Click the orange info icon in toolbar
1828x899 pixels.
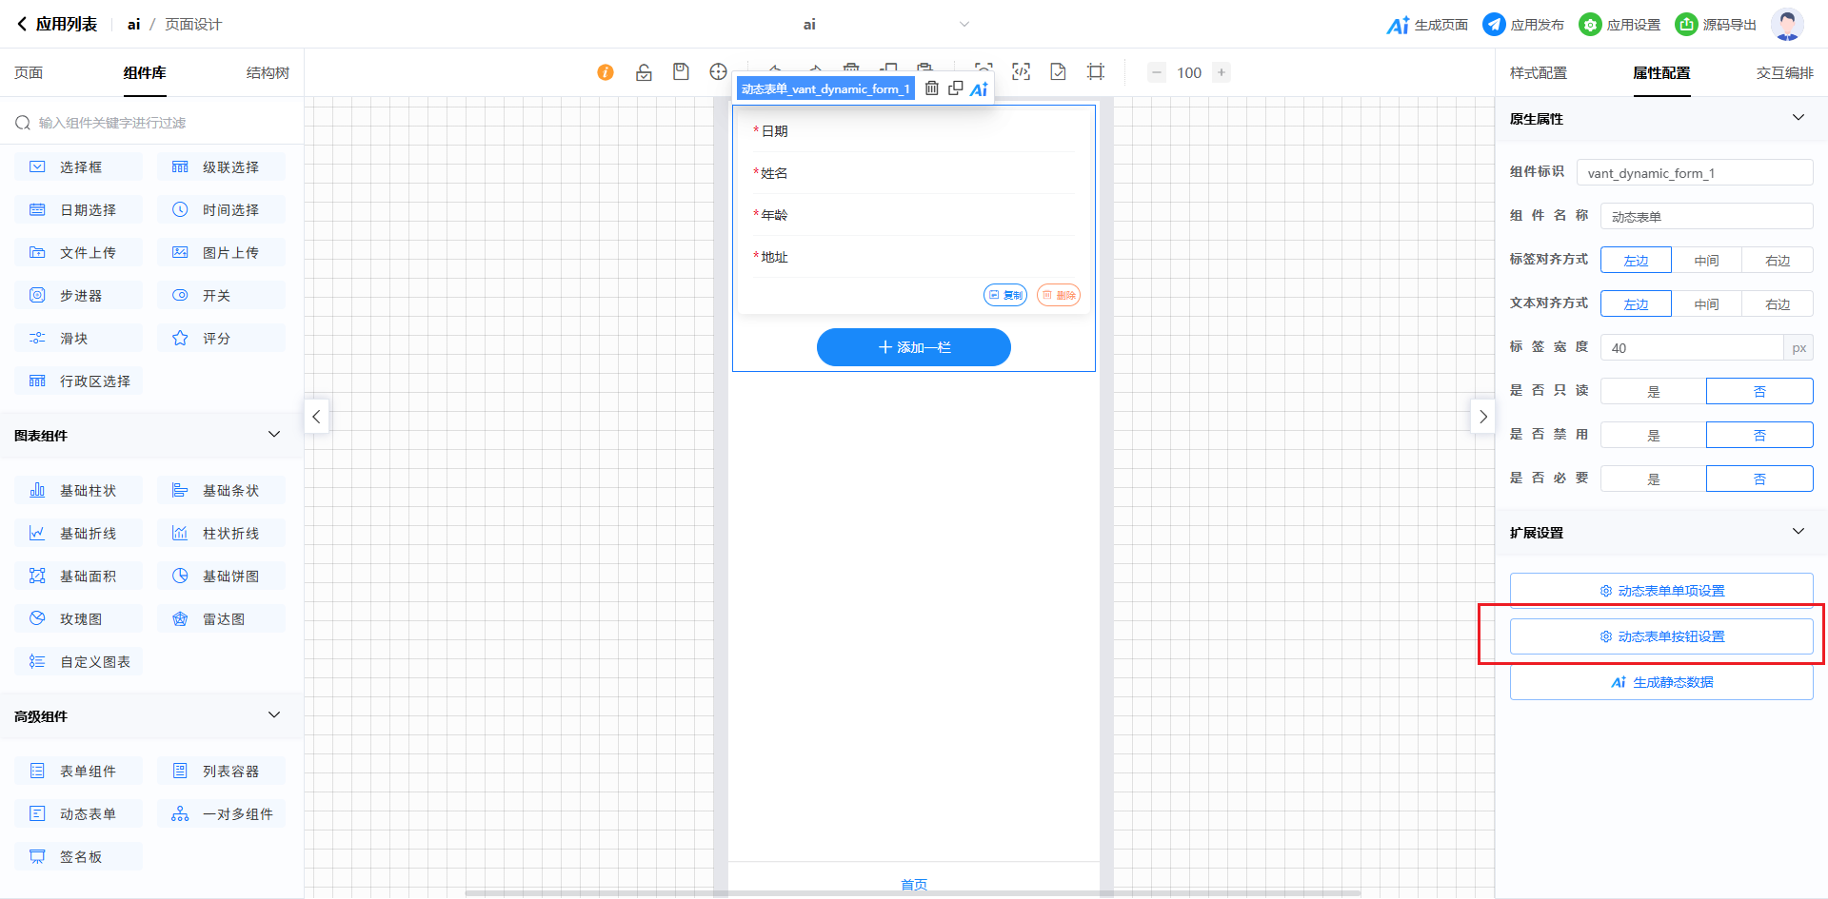pyautogui.click(x=606, y=72)
